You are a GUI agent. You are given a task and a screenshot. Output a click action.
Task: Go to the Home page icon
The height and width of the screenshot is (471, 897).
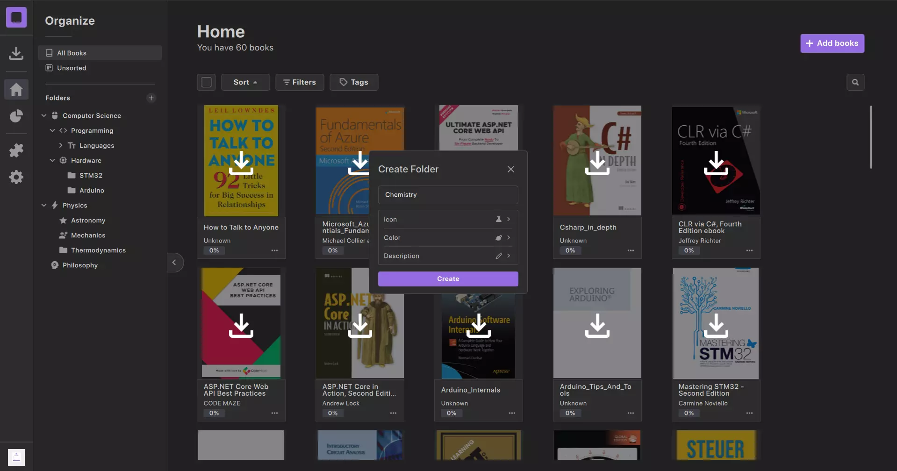(16, 89)
